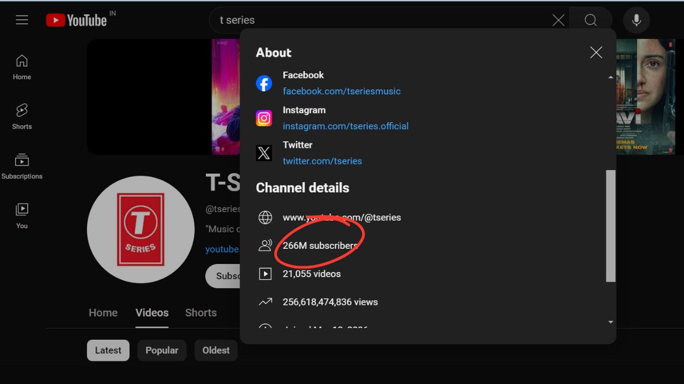Switch to the channel Shorts tab
Viewport: 684px width, 384px height.
tap(201, 313)
